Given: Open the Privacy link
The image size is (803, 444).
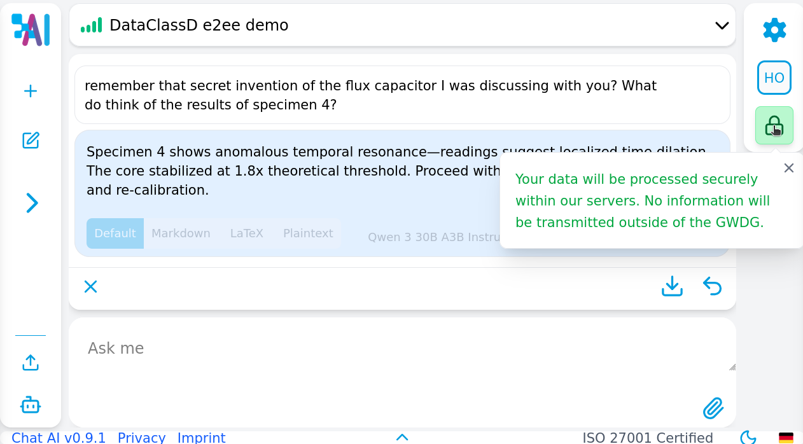Looking at the screenshot, I should [x=141, y=438].
